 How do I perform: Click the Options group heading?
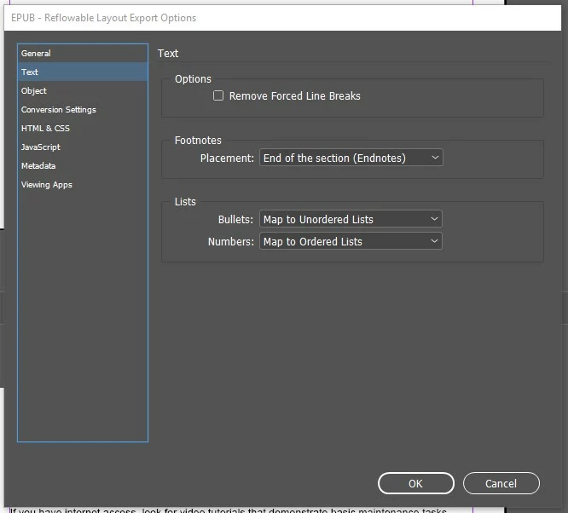pyautogui.click(x=193, y=79)
